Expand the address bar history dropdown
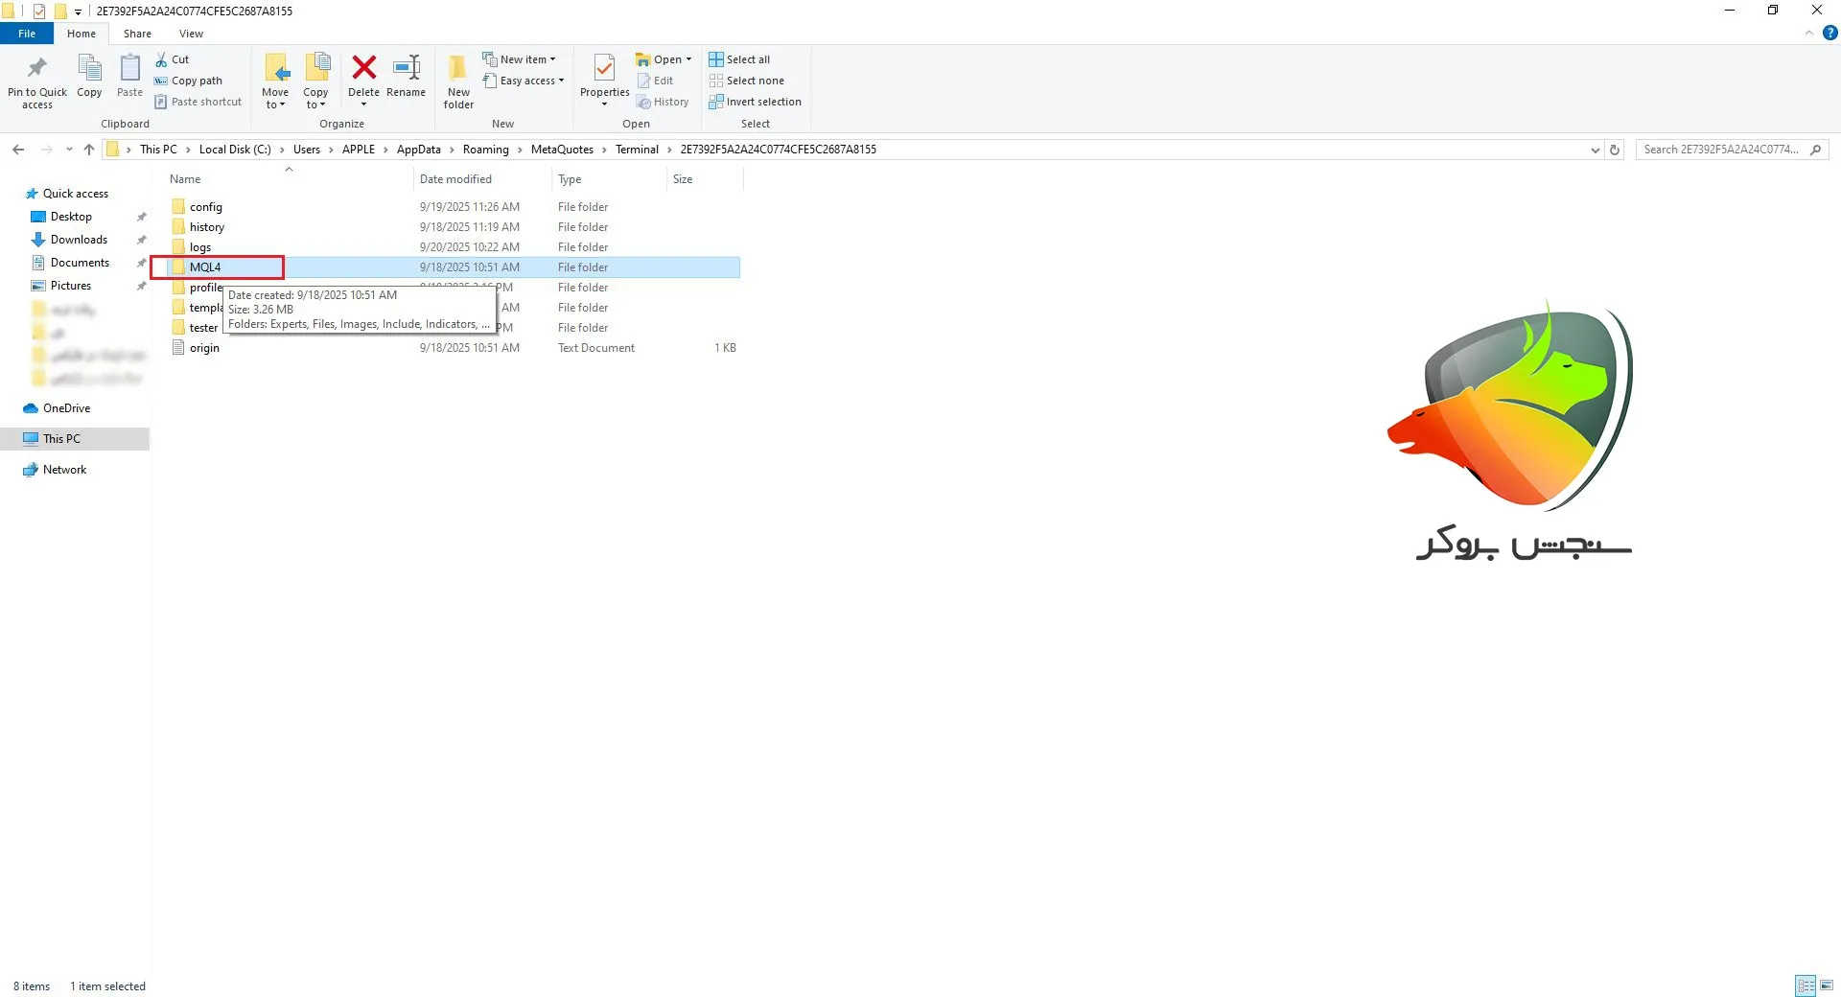Screen dimensions: 1841x997 click(1595, 150)
